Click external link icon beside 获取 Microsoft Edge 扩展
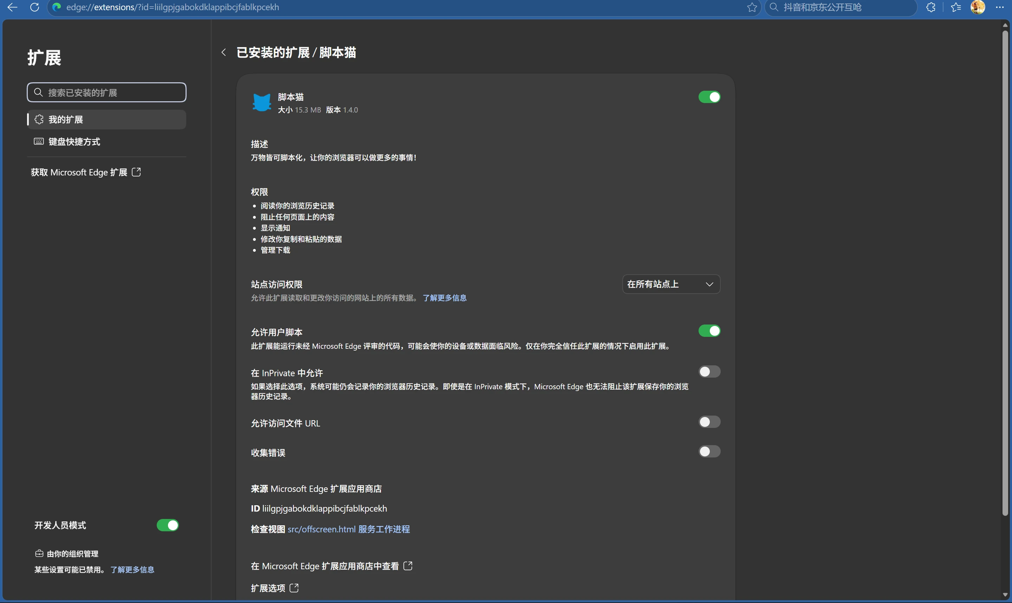Viewport: 1012px width, 603px height. point(136,172)
